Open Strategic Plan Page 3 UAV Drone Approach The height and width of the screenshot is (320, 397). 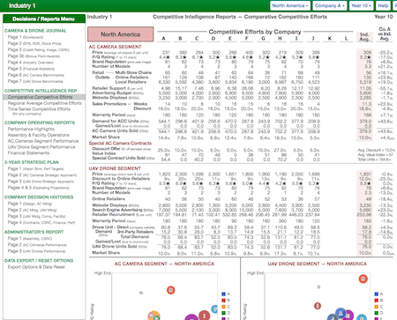tap(41, 182)
